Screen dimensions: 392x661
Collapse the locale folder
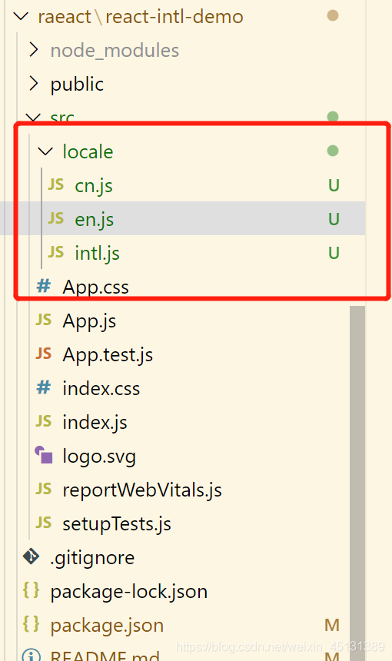pyautogui.click(x=45, y=151)
